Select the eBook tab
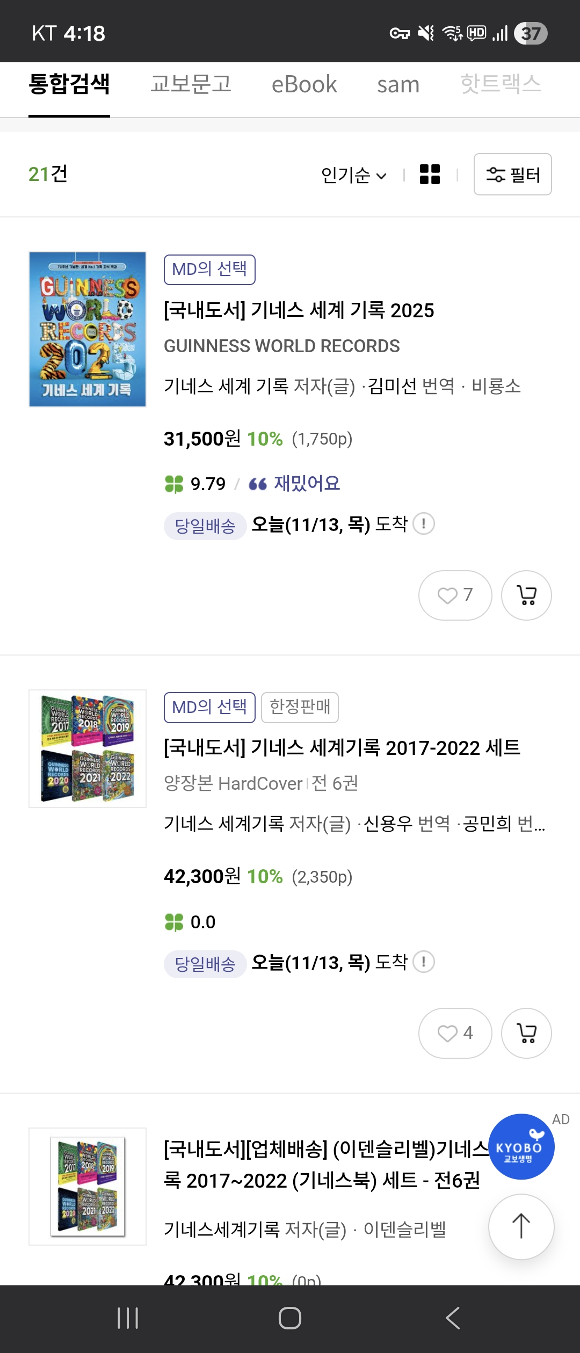The height and width of the screenshot is (1353, 580). coord(304,85)
